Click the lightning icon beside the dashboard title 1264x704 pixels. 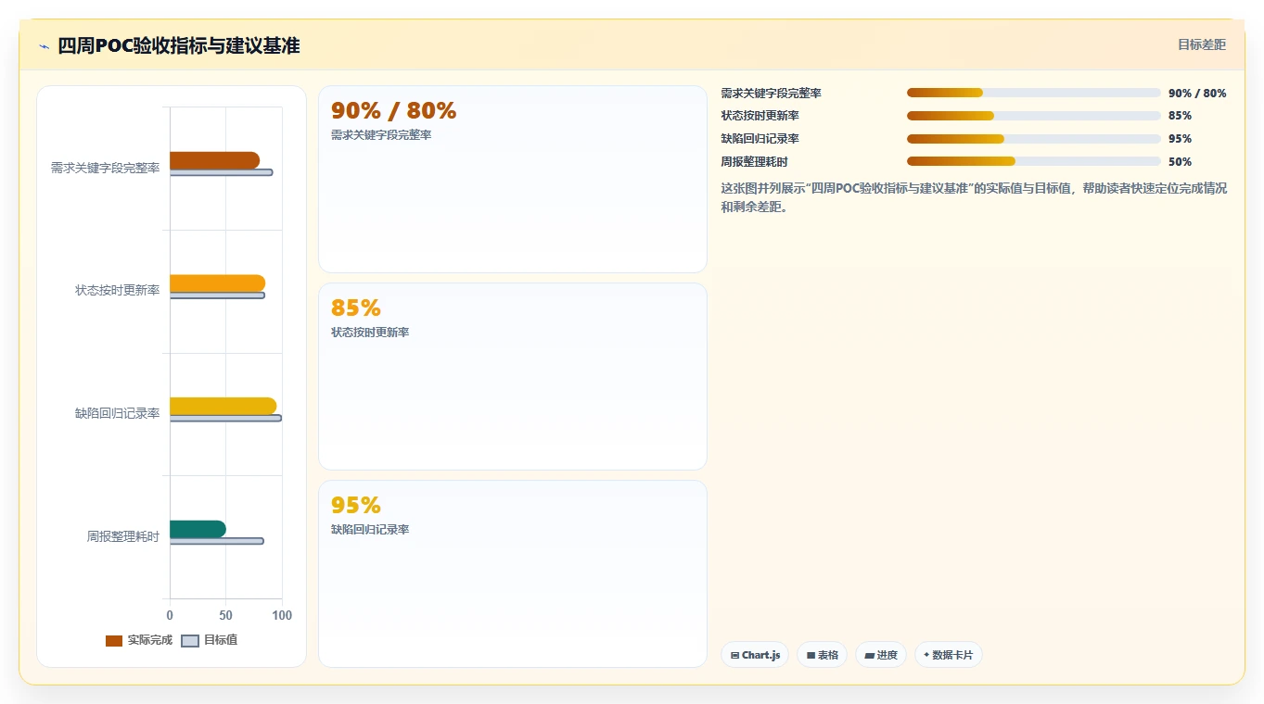pyautogui.click(x=45, y=46)
